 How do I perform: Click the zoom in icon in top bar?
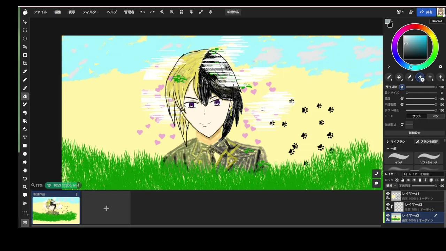162,12
